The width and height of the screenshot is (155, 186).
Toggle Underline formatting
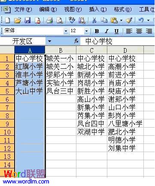pos(116,31)
